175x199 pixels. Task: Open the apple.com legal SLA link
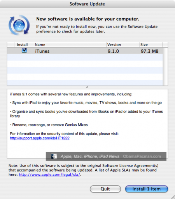click(49, 175)
